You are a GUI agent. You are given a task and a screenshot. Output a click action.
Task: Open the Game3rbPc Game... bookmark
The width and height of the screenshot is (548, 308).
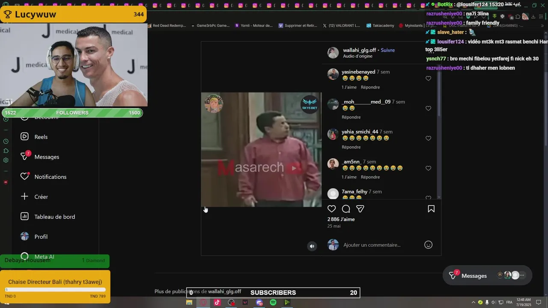click(211, 25)
